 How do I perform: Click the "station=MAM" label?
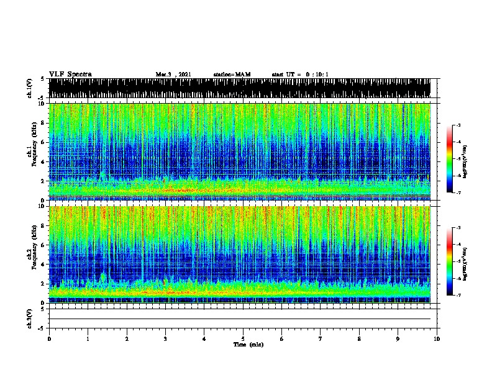tap(232, 75)
